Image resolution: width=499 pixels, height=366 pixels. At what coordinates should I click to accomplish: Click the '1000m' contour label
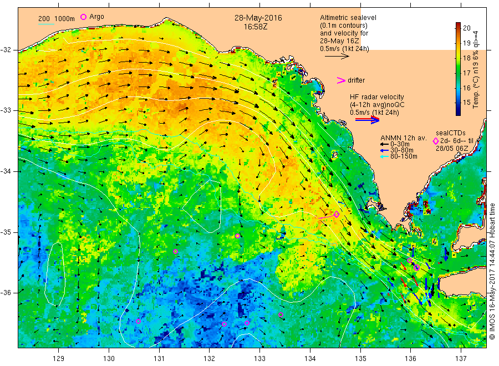[65, 19]
